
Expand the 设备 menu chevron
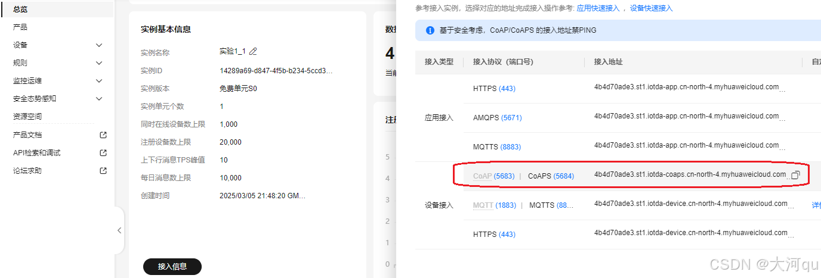99,45
